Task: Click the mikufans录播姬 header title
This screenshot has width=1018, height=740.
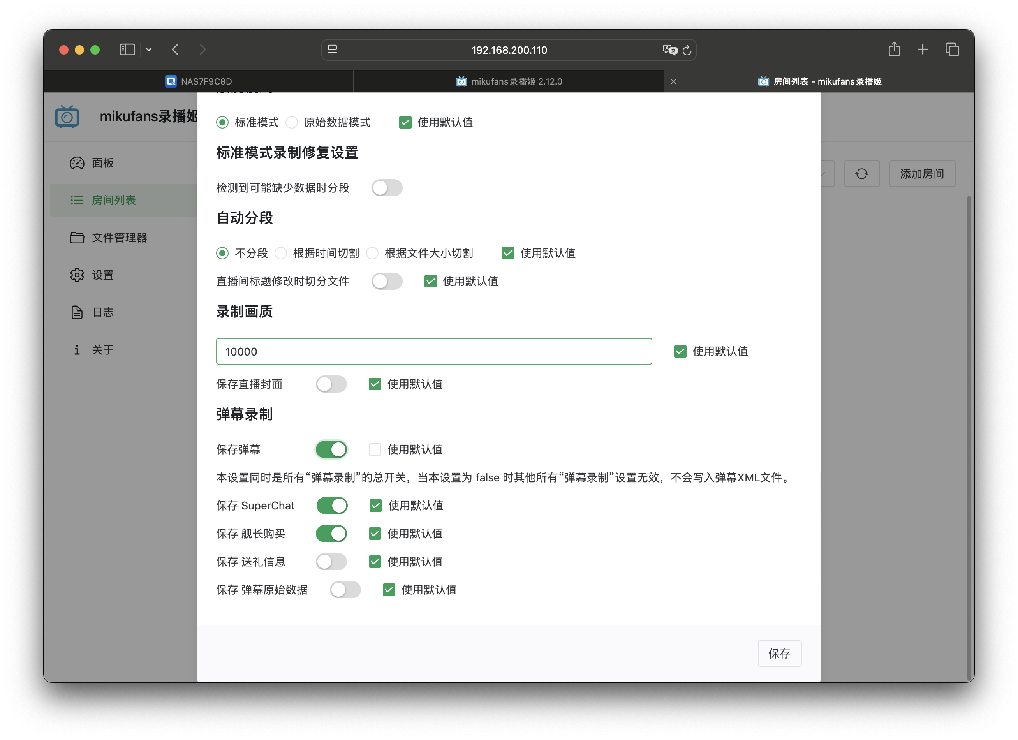Action: point(148,116)
